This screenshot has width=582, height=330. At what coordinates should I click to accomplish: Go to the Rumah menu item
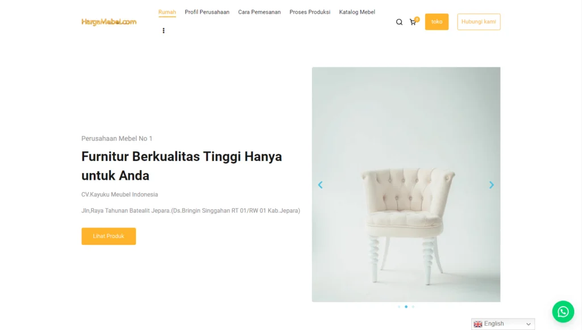tap(167, 12)
